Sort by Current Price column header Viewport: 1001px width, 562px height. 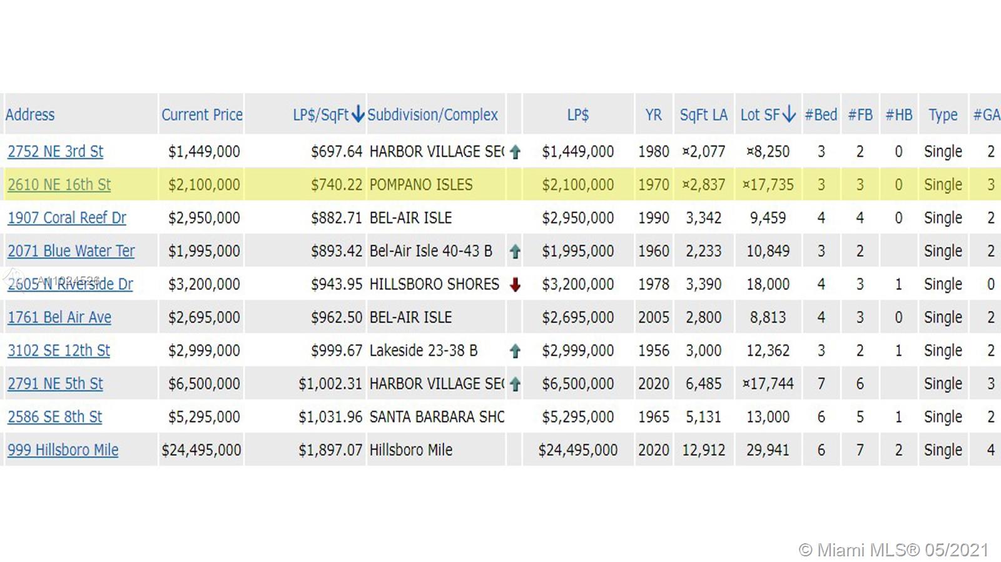tap(201, 115)
